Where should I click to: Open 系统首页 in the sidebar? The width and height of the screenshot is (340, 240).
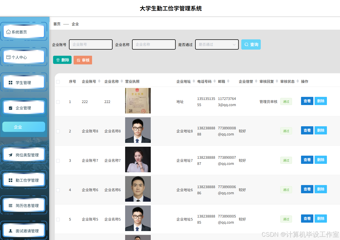(x=24, y=32)
